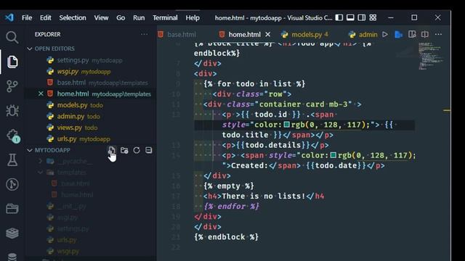Customize layout grid icon in title bar
The width and height of the screenshot is (465, 261).
pos(373,17)
